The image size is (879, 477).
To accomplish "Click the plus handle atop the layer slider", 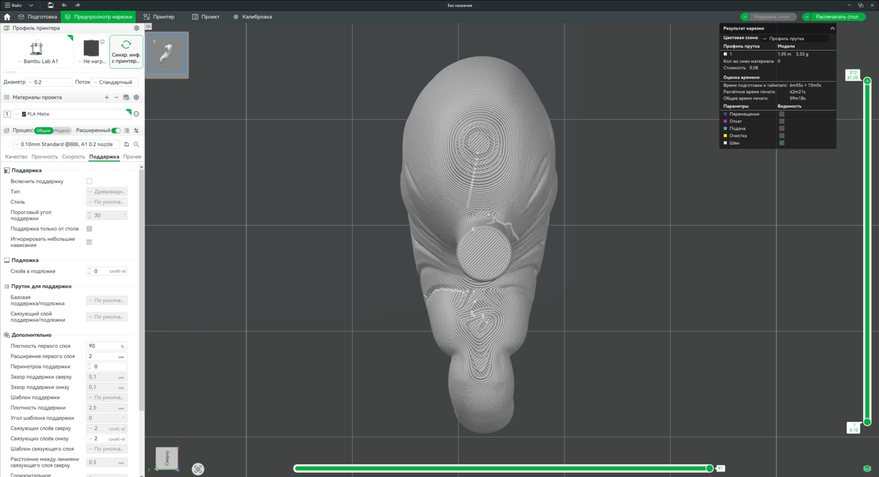I will click(x=867, y=81).
